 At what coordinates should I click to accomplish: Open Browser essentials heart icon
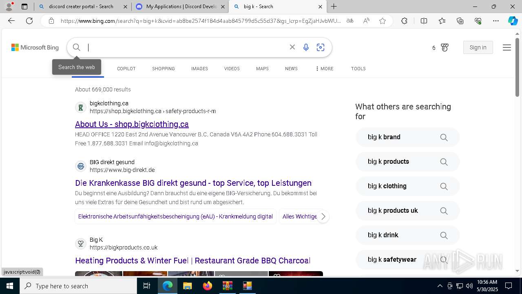(478, 21)
